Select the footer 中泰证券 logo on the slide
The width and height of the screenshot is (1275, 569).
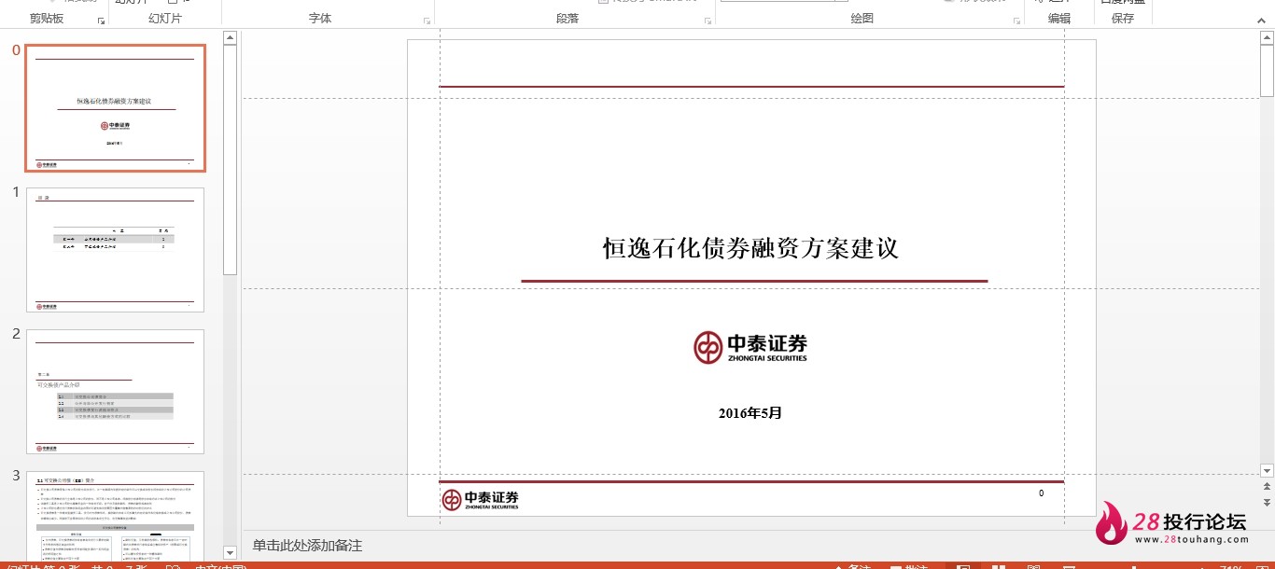click(480, 499)
